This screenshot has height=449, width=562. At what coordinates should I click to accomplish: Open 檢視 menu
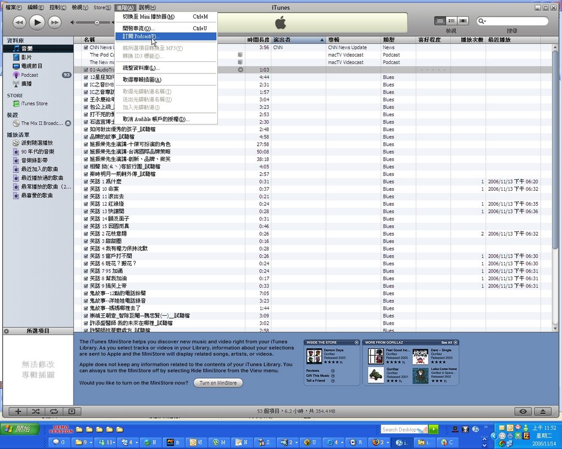tap(80, 7)
